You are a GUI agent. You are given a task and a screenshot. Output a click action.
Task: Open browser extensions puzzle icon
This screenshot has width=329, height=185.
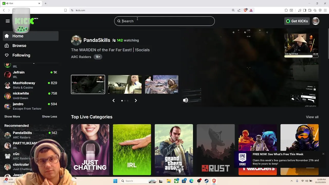286,10
